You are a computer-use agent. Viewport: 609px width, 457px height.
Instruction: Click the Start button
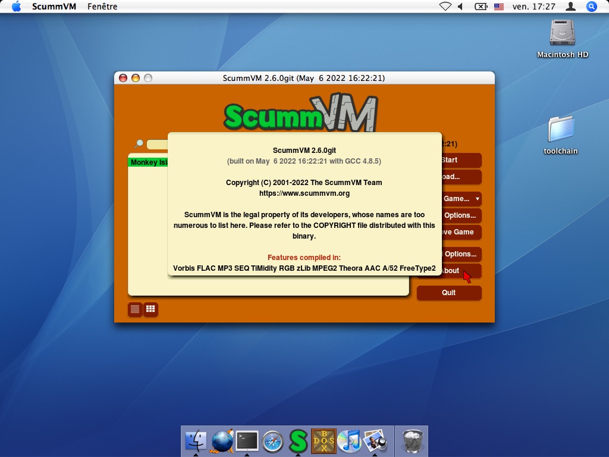461,160
